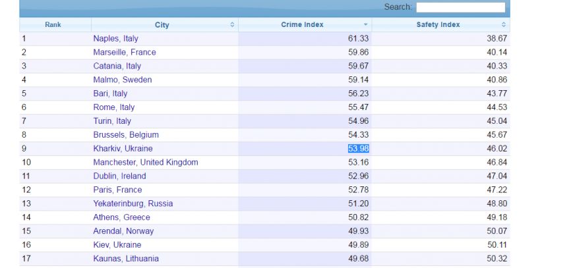Open the Kharkiv, Ukraine link
This screenshot has height=268, width=573.
(x=123, y=149)
